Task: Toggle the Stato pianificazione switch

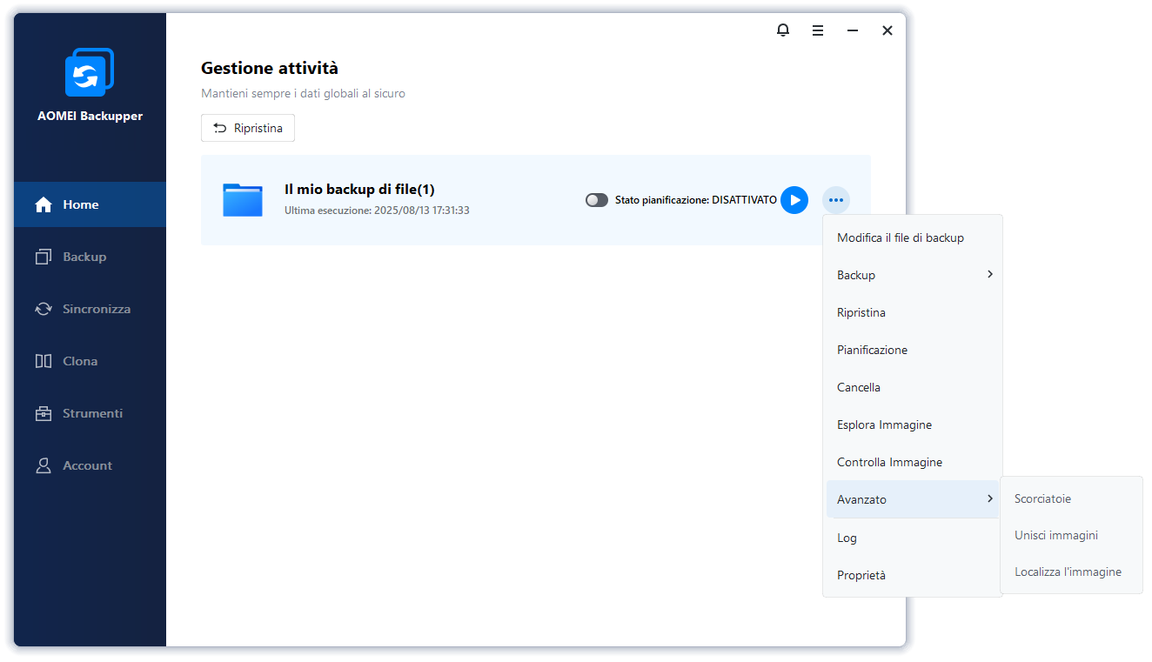Action: click(597, 200)
